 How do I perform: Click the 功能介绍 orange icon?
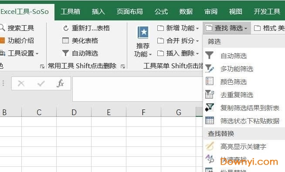pyautogui.click(x=2, y=40)
